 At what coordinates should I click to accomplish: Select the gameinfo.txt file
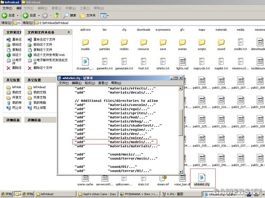(x=104, y=63)
